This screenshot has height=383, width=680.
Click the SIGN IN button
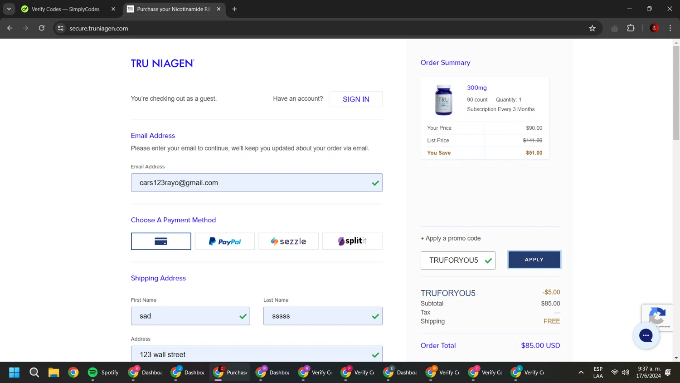point(356,99)
